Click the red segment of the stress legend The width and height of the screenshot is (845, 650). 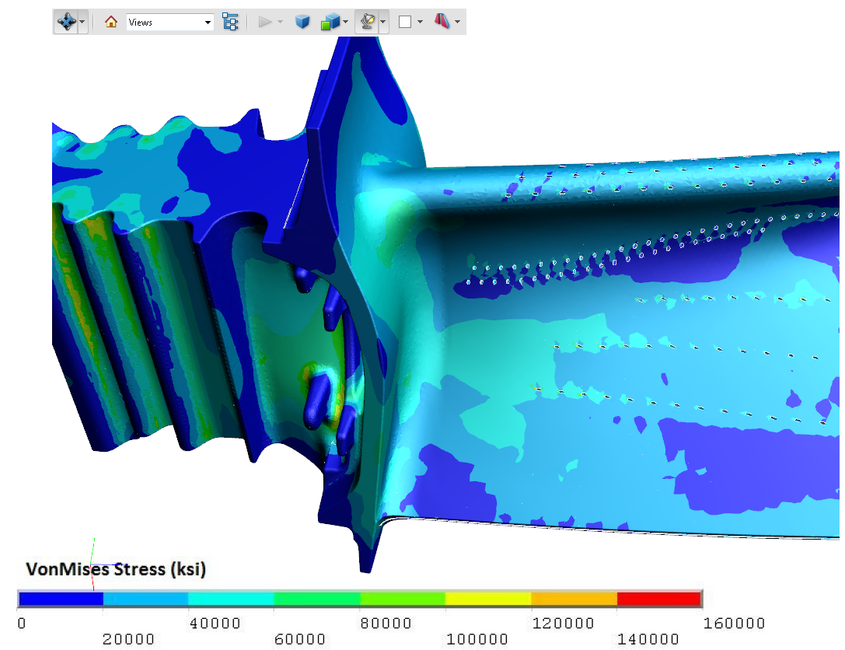point(658,599)
